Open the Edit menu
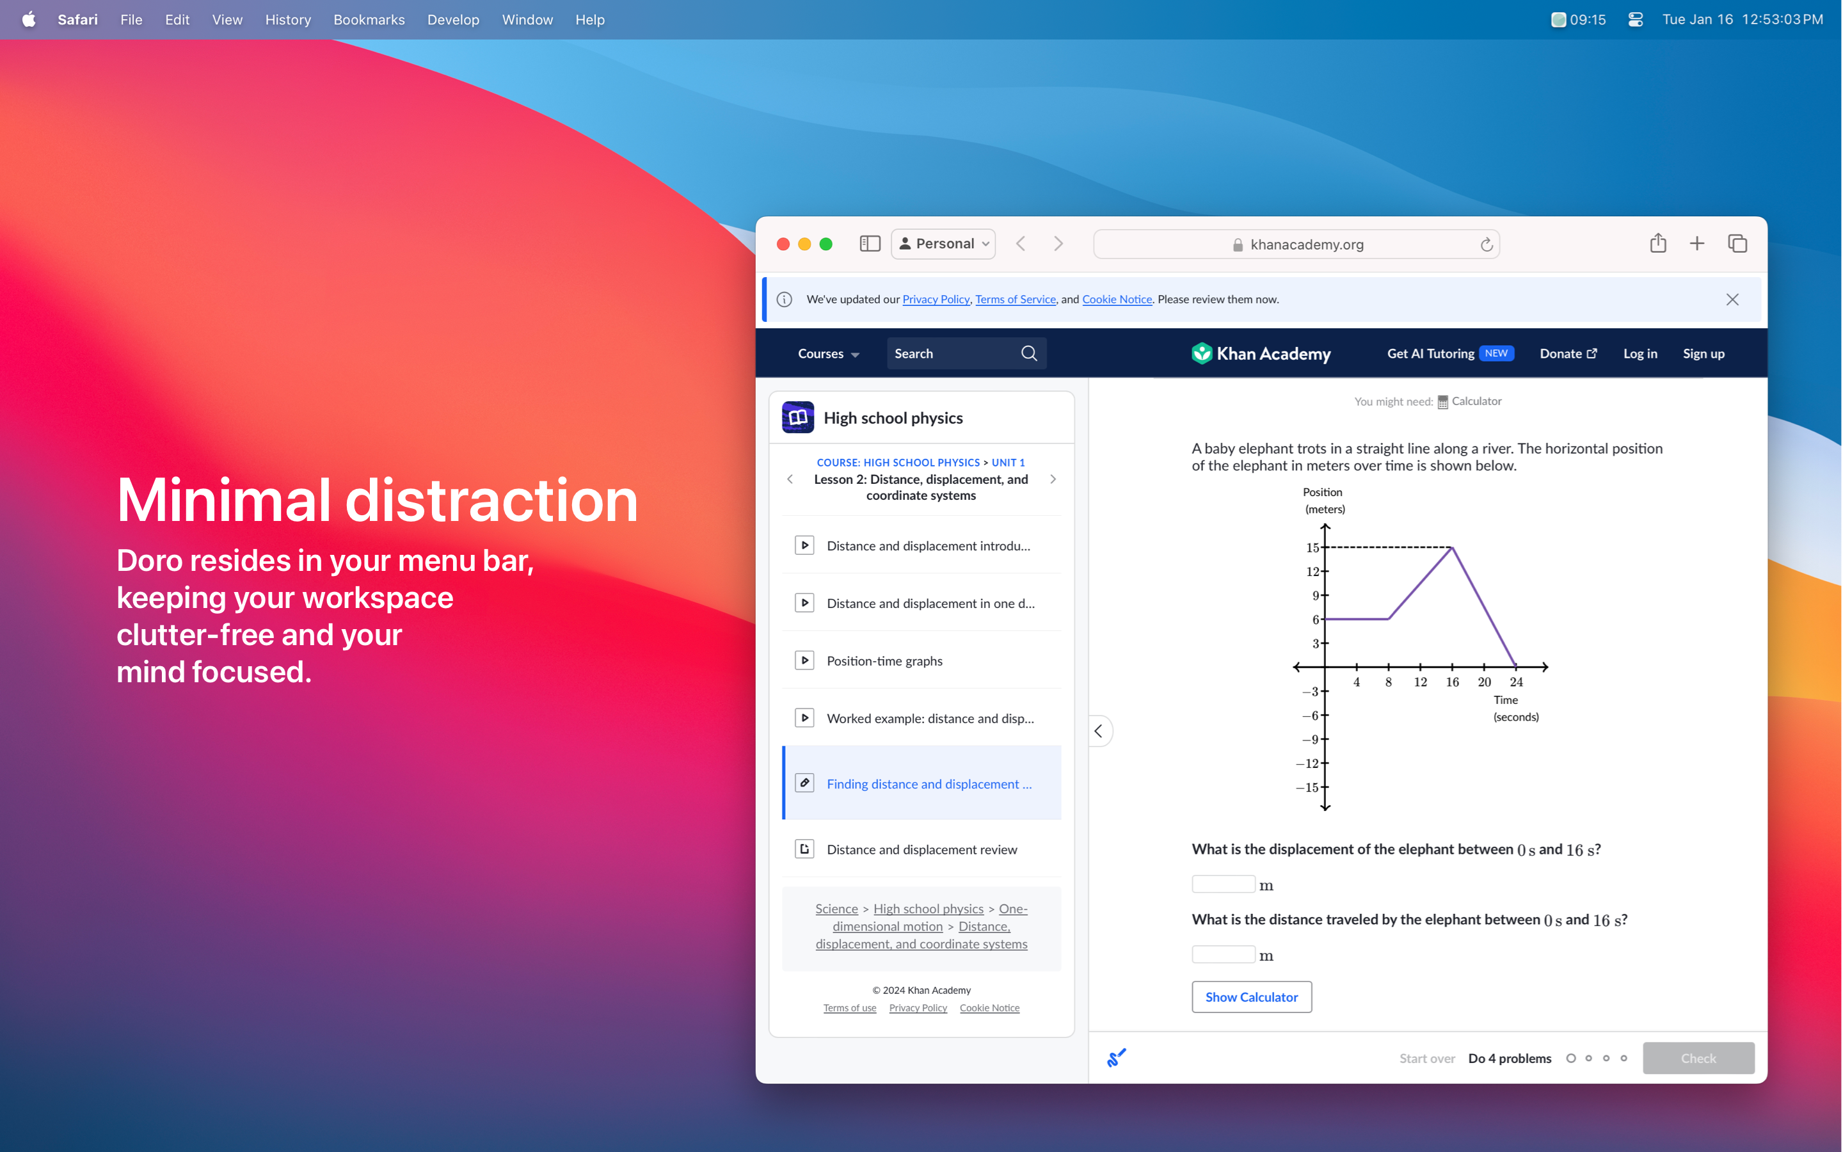 click(x=177, y=19)
